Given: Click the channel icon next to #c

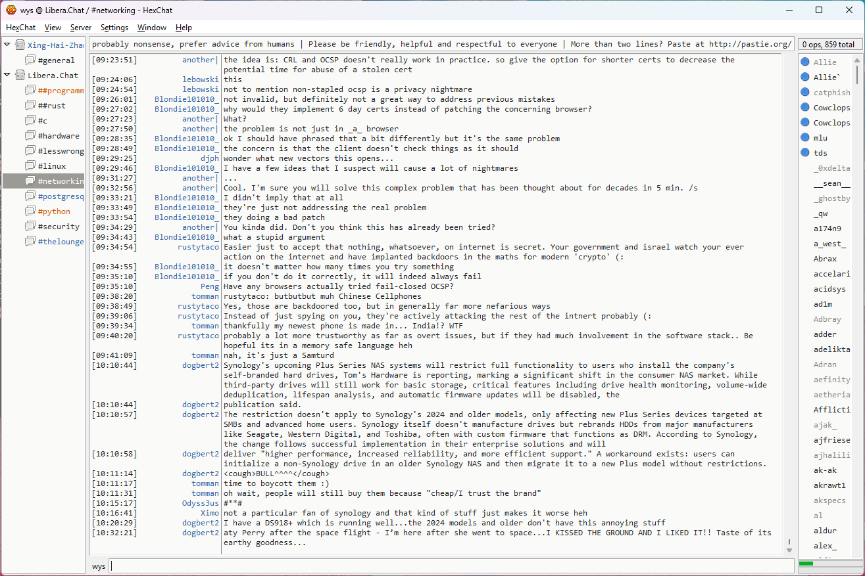Looking at the screenshot, I should coord(30,120).
